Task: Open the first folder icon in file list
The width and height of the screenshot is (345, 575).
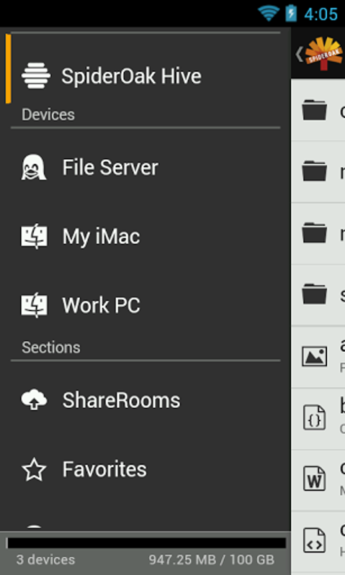Action: (315, 110)
